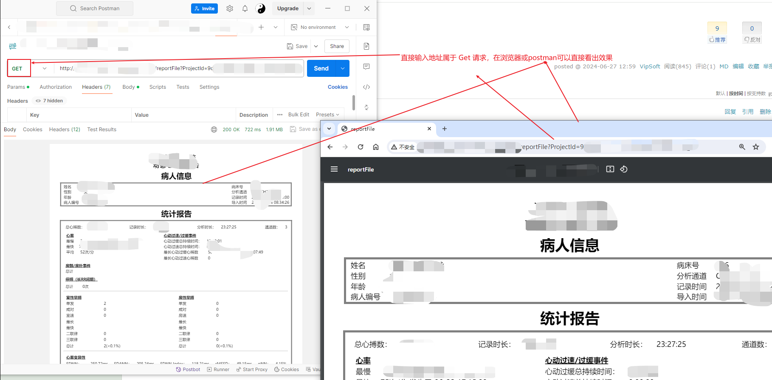The image size is (772, 380).
Task: Rotate the PDF using the rotate icon
Action: pyautogui.click(x=623, y=169)
